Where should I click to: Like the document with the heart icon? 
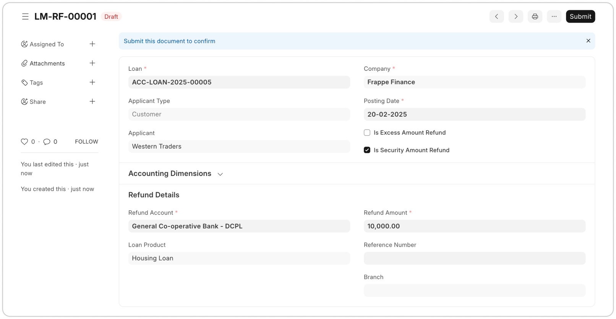(x=24, y=142)
